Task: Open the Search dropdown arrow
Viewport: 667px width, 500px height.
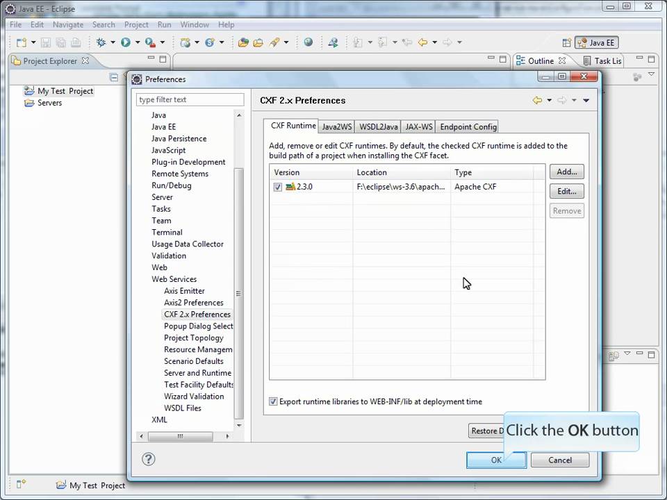Action: [286, 42]
